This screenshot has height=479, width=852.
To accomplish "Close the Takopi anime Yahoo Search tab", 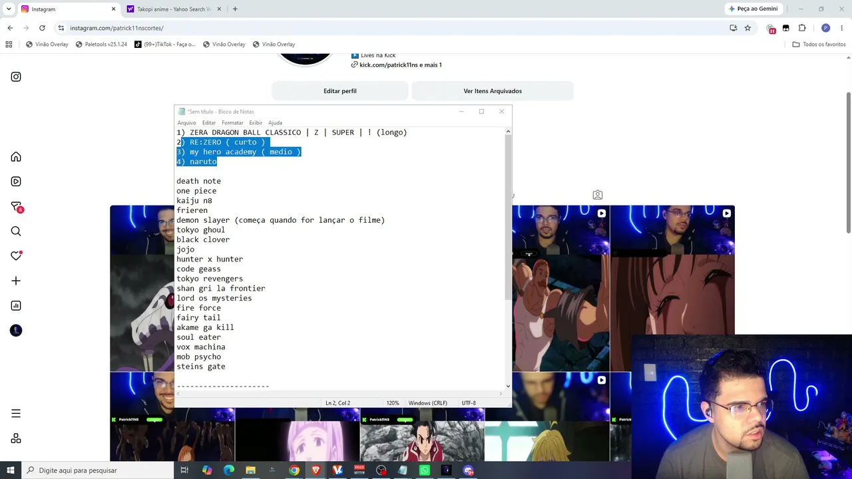I will (219, 9).
